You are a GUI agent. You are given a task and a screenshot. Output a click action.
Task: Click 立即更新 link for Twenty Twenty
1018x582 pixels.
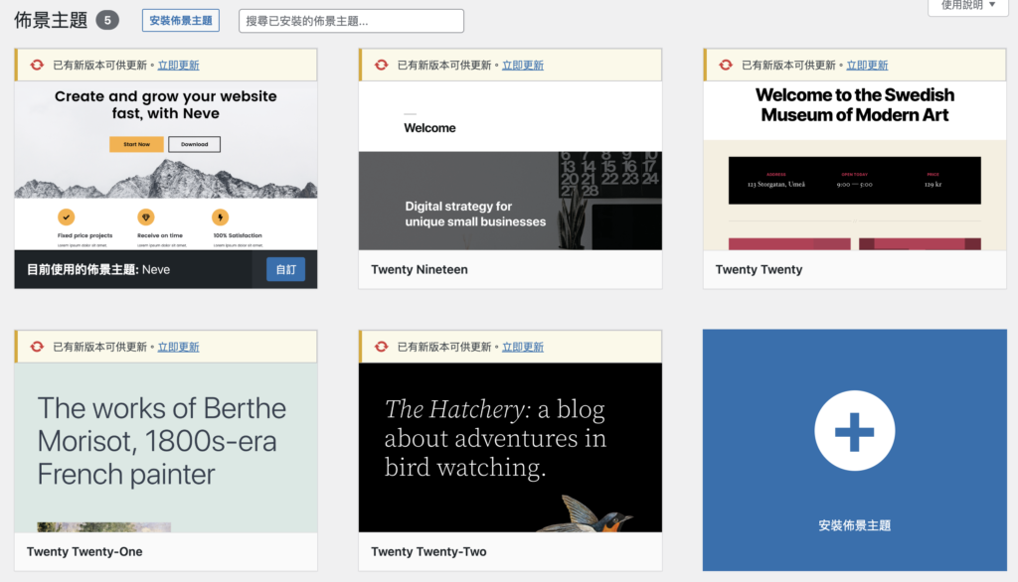(867, 65)
